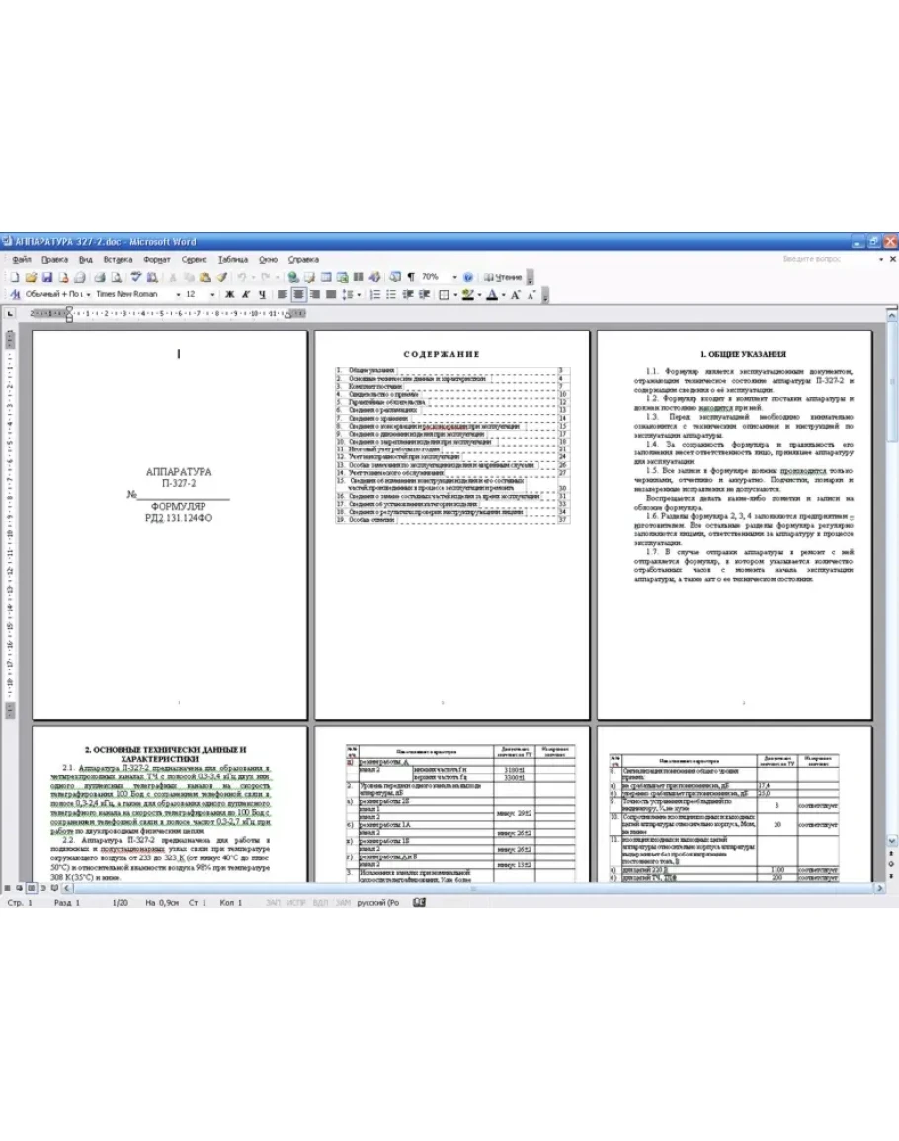Screen dimensions: 899x1141
Task: Click the Чтение reading mode button
Action: (502, 277)
